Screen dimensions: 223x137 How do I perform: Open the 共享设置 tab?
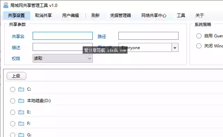point(16,15)
